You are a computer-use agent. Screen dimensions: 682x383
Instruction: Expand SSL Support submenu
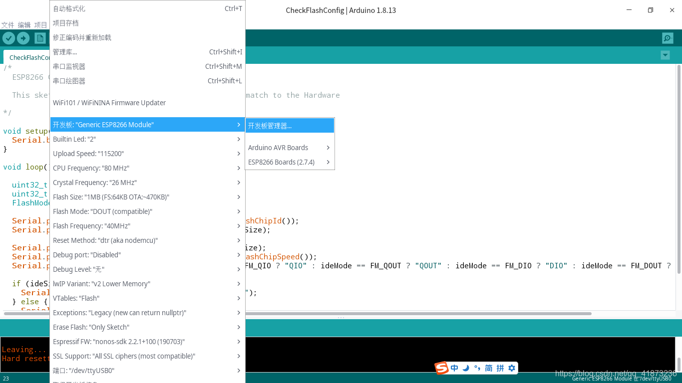(148, 356)
